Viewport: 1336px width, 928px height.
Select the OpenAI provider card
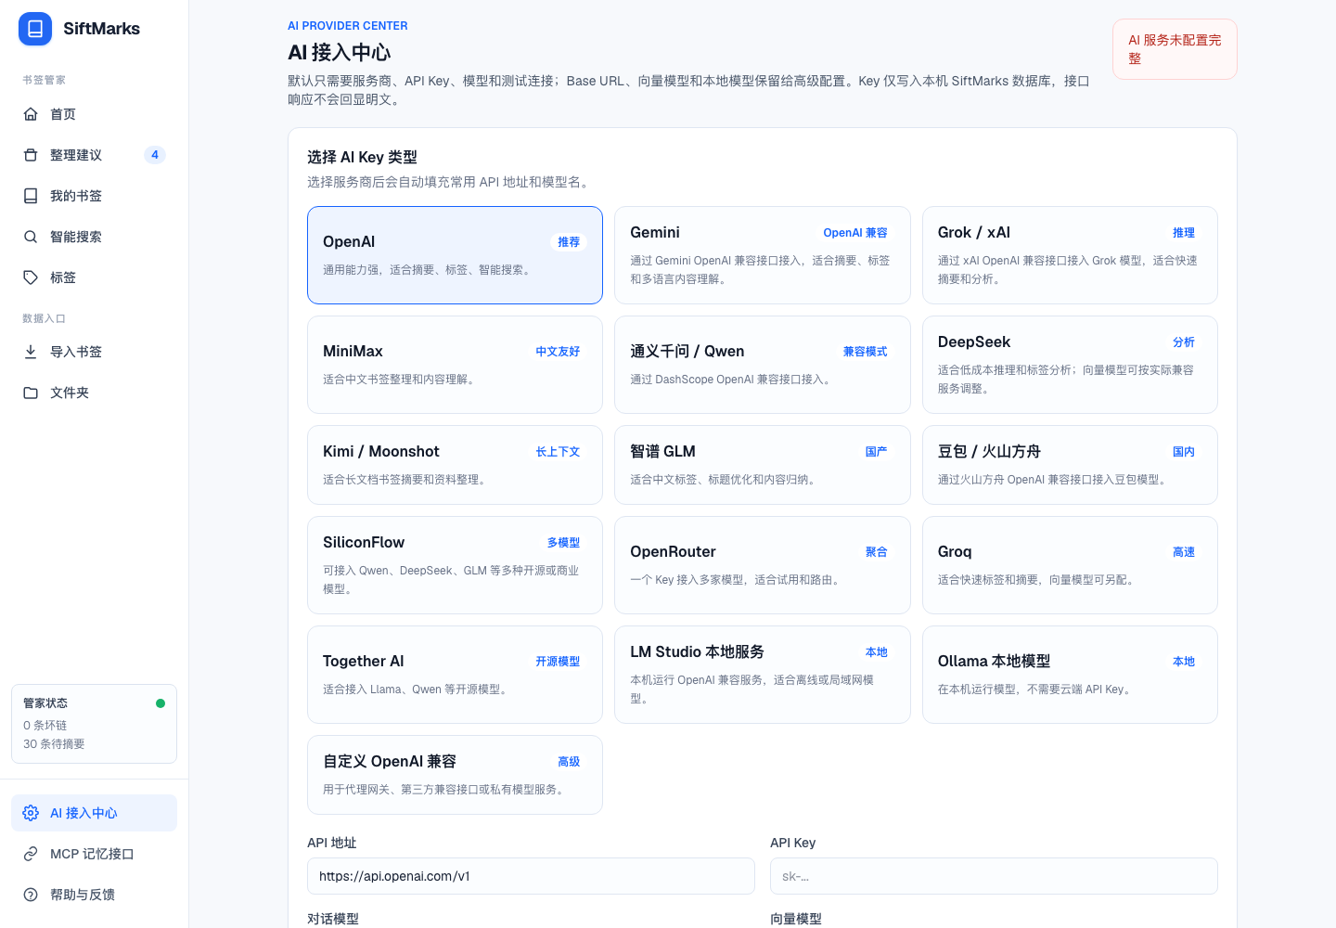click(x=455, y=255)
